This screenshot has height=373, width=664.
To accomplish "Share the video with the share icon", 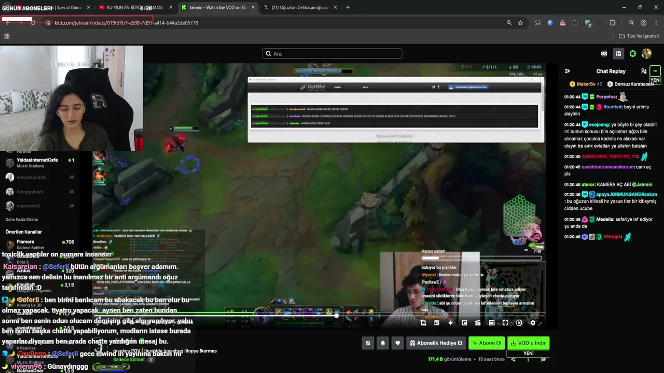I will [x=513, y=359].
